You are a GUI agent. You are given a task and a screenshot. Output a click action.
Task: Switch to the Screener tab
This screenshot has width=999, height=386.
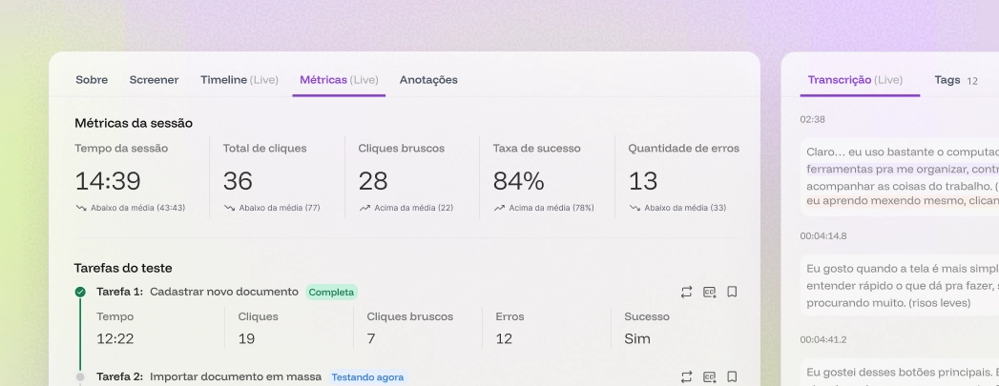[154, 80]
